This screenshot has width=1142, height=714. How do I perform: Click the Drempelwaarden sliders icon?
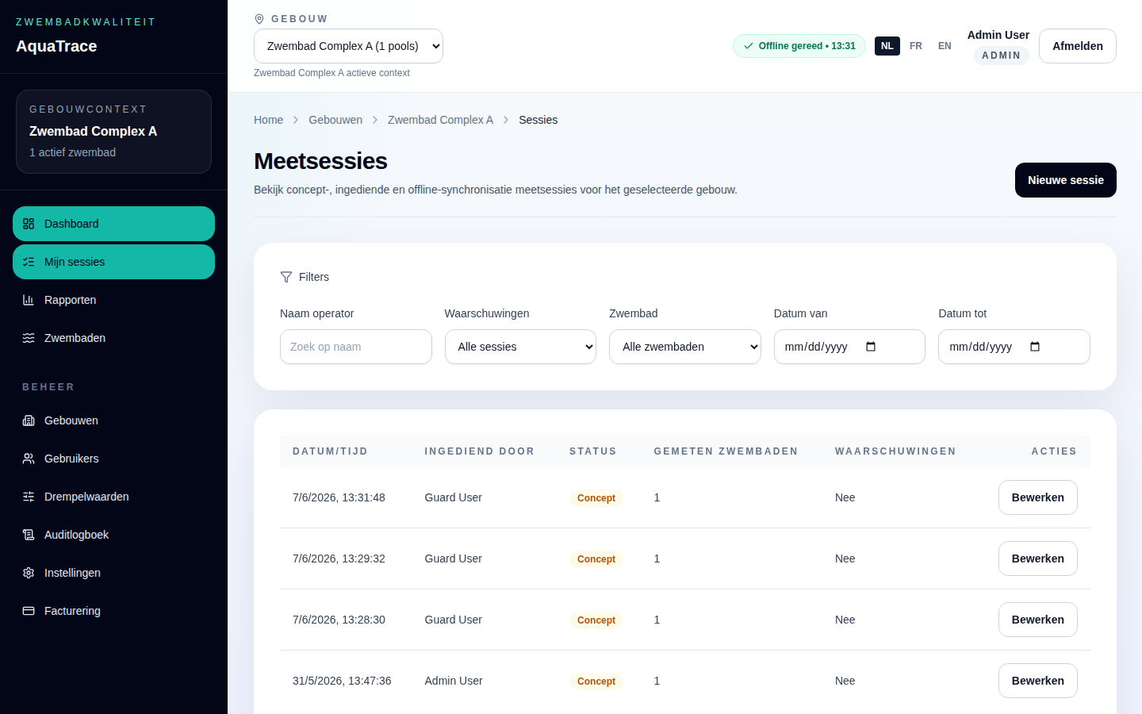tap(29, 497)
